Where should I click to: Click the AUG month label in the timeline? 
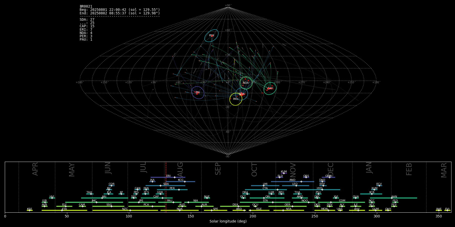click(180, 169)
